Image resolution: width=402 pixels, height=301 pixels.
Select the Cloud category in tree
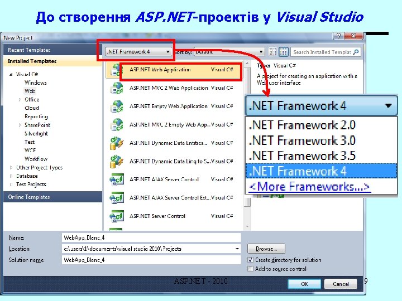[x=32, y=108]
